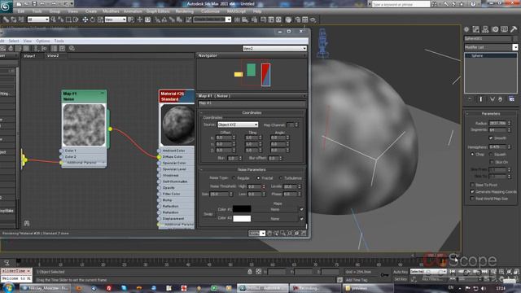The width and height of the screenshot is (521, 293).
Task: Open the Rendering menu
Action: pyautogui.click(x=185, y=11)
